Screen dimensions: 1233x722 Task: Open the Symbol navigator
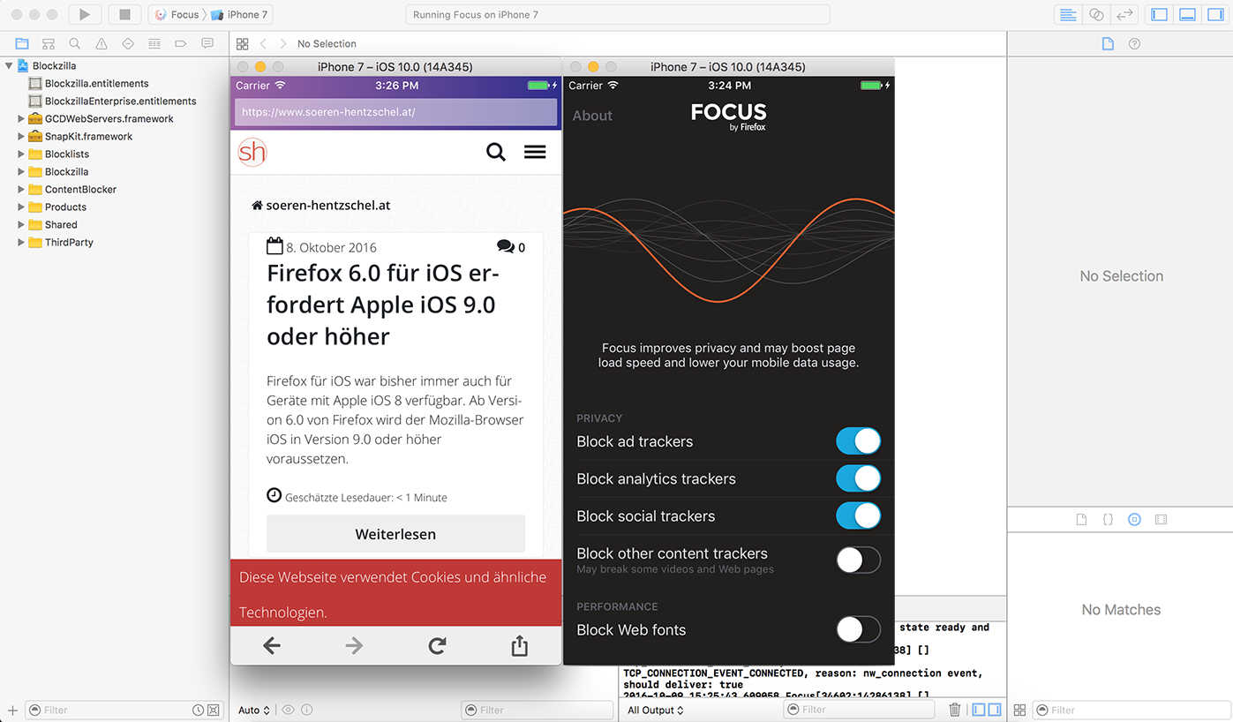coord(49,43)
